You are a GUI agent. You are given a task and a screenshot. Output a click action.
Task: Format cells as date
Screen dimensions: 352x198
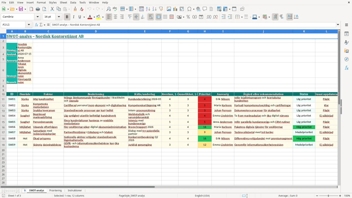201,17
